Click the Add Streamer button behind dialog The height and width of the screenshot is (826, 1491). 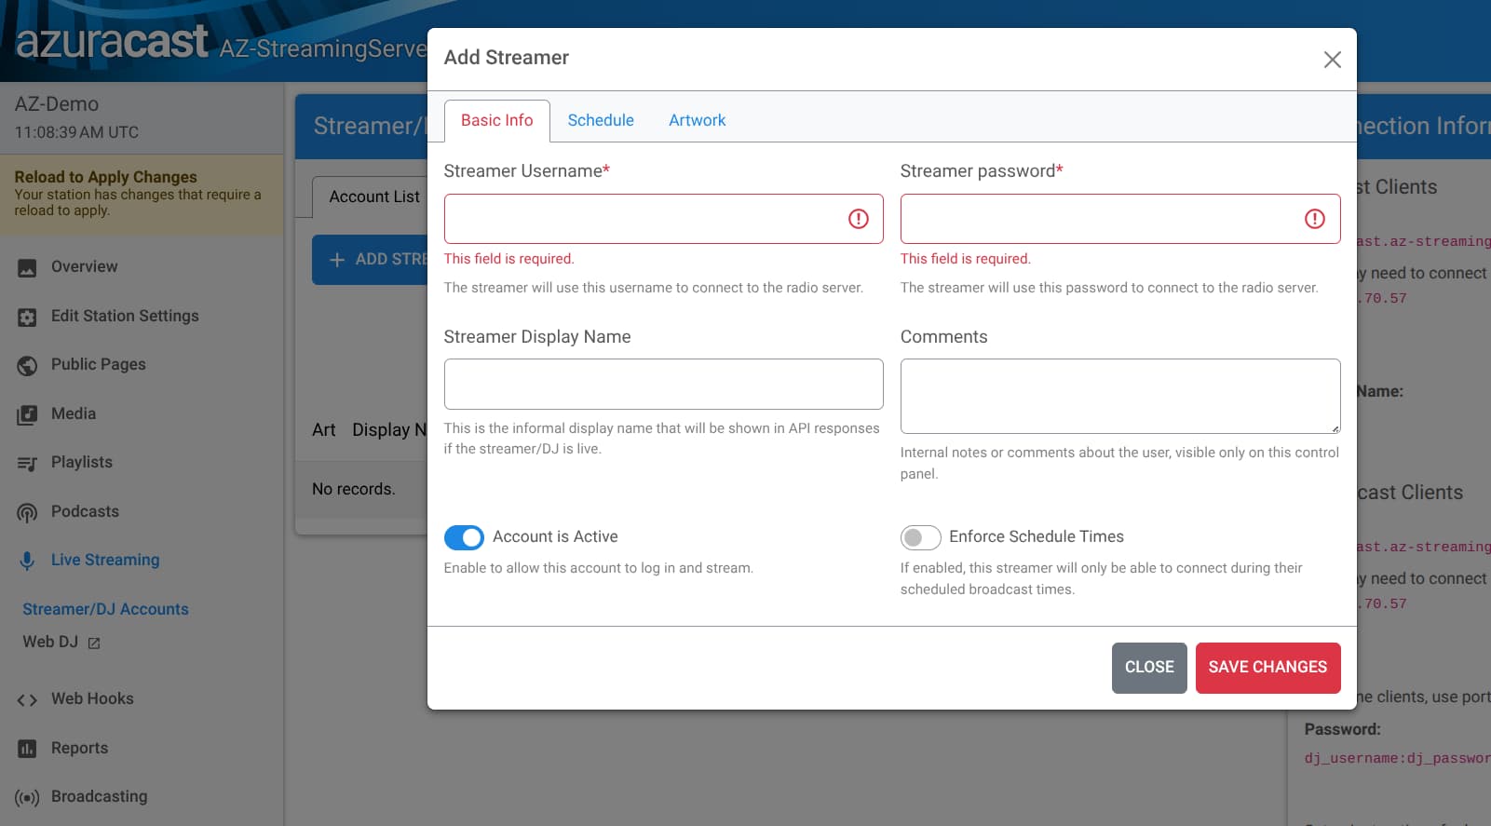click(370, 260)
